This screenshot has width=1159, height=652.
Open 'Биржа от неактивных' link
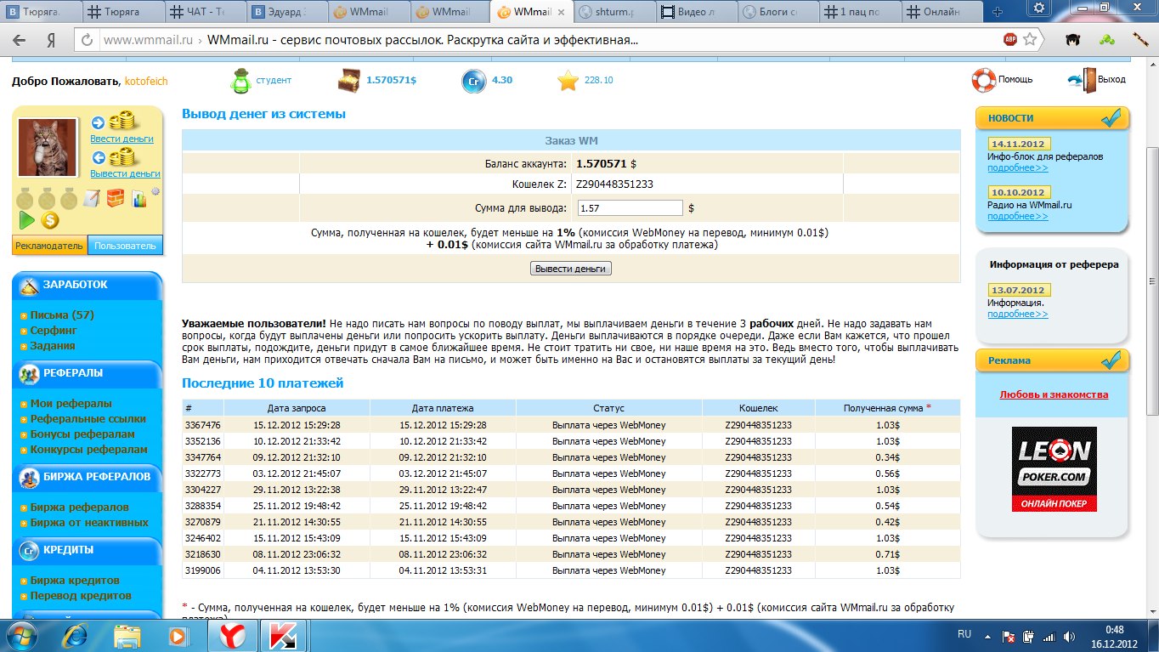[89, 522]
